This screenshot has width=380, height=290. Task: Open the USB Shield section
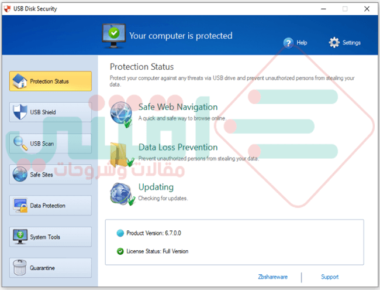click(x=50, y=112)
